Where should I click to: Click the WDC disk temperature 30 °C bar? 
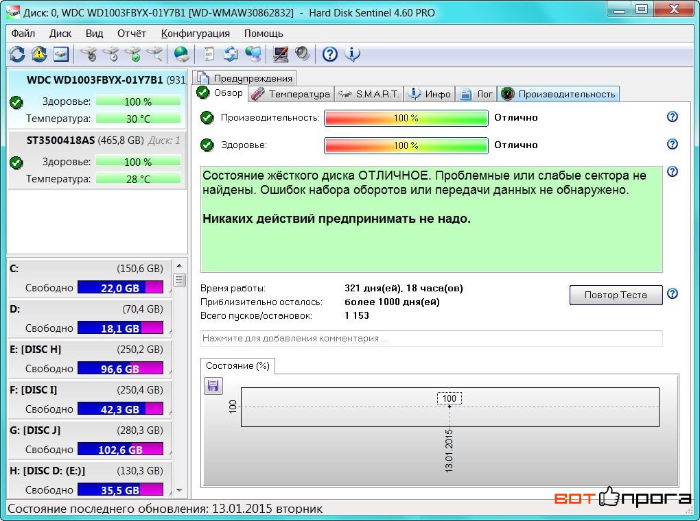click(139, 119)
